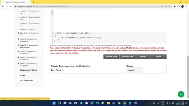Open Week 10 Programming Assignment 5
189x106 pixels.
[28, 64]
